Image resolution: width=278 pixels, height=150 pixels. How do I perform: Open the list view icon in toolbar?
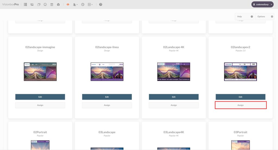pyautogui.click(x=25, y=4)
